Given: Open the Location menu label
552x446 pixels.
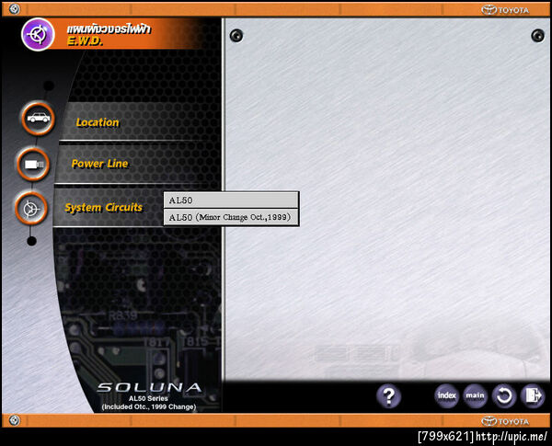Looking at the screenshot, I should (98, 122).
